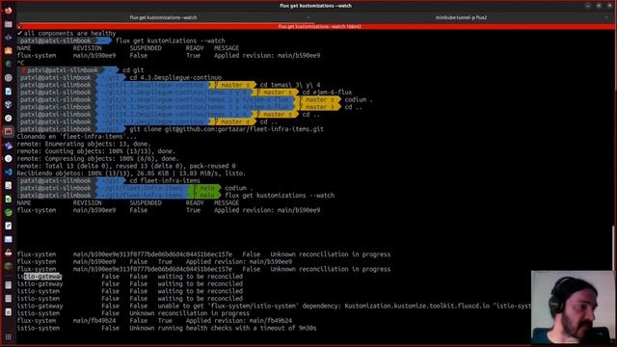617x347 pixels.
Task: Open Firefox from the dock
Action: click(9, 11)
